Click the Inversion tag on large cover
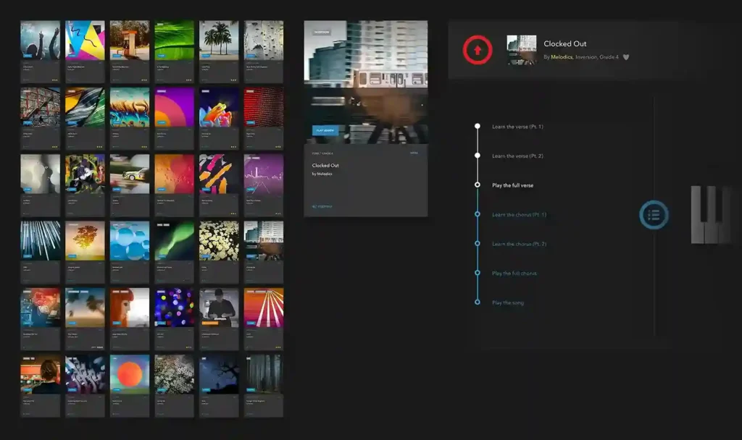Viewport: 742px width, 440px height. pyautogui.click(x=322, y=32)
